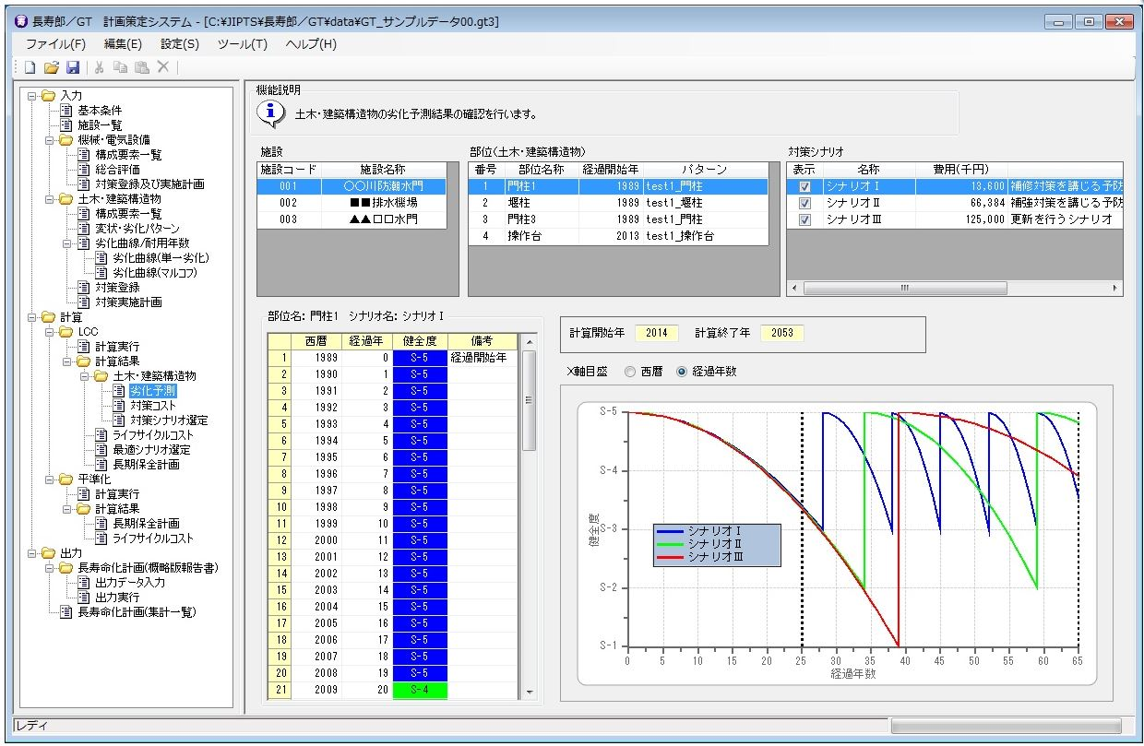Screen dimensions: 1144x746
Task: Click the Save floppy disk icon
Action: [x=73, y=67]
